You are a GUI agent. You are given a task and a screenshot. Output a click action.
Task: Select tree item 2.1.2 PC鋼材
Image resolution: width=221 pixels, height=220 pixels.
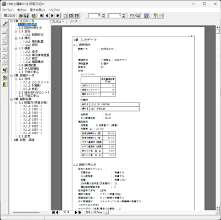click(32, 86)
